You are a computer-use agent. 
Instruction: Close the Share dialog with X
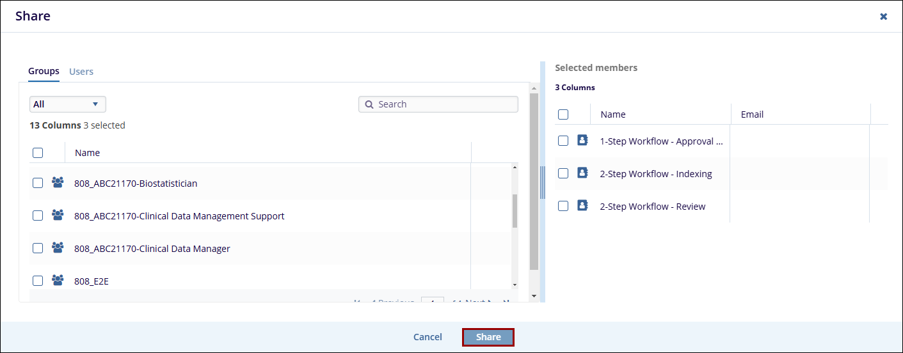pos(883,17)
